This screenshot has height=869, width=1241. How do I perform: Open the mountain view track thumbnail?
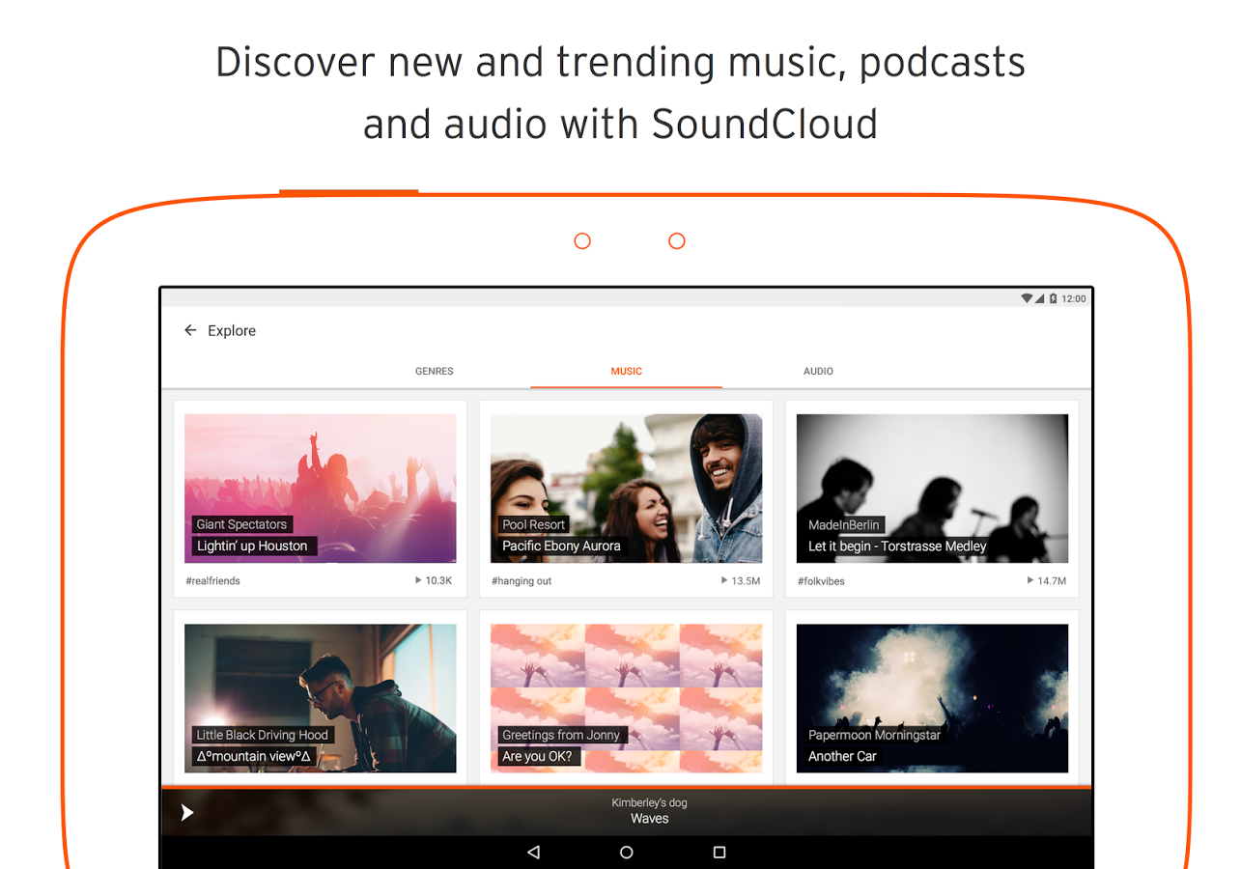pos(321,698)
